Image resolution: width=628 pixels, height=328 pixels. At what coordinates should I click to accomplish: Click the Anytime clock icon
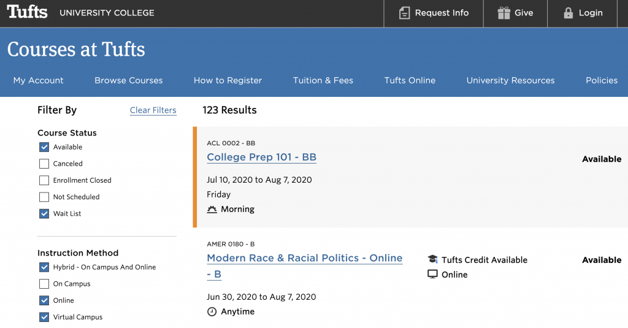pyautogui.click(x=212, y=312)
